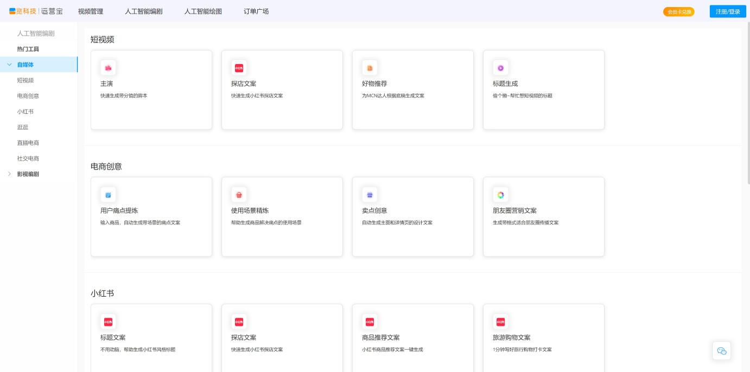Click the 小红书 标题文案 icon

point(108,322)
